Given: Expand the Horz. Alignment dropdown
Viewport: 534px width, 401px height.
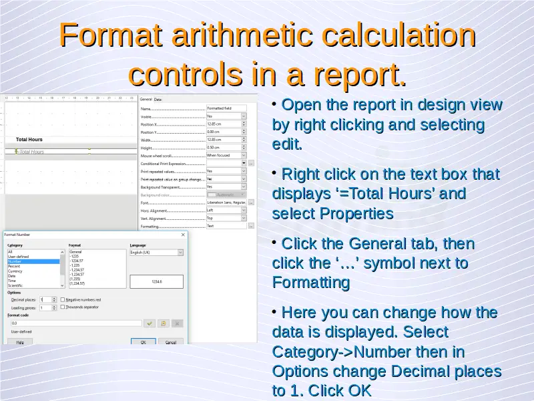Looking at the screenshot, I should (244, 210).
